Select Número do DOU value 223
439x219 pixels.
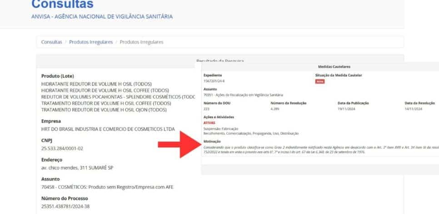(x=206, y=109)
